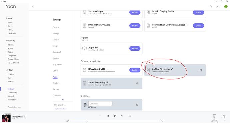Click Enter full screen
The height and width of the screenshot is (124, 230).
[14, 107]
